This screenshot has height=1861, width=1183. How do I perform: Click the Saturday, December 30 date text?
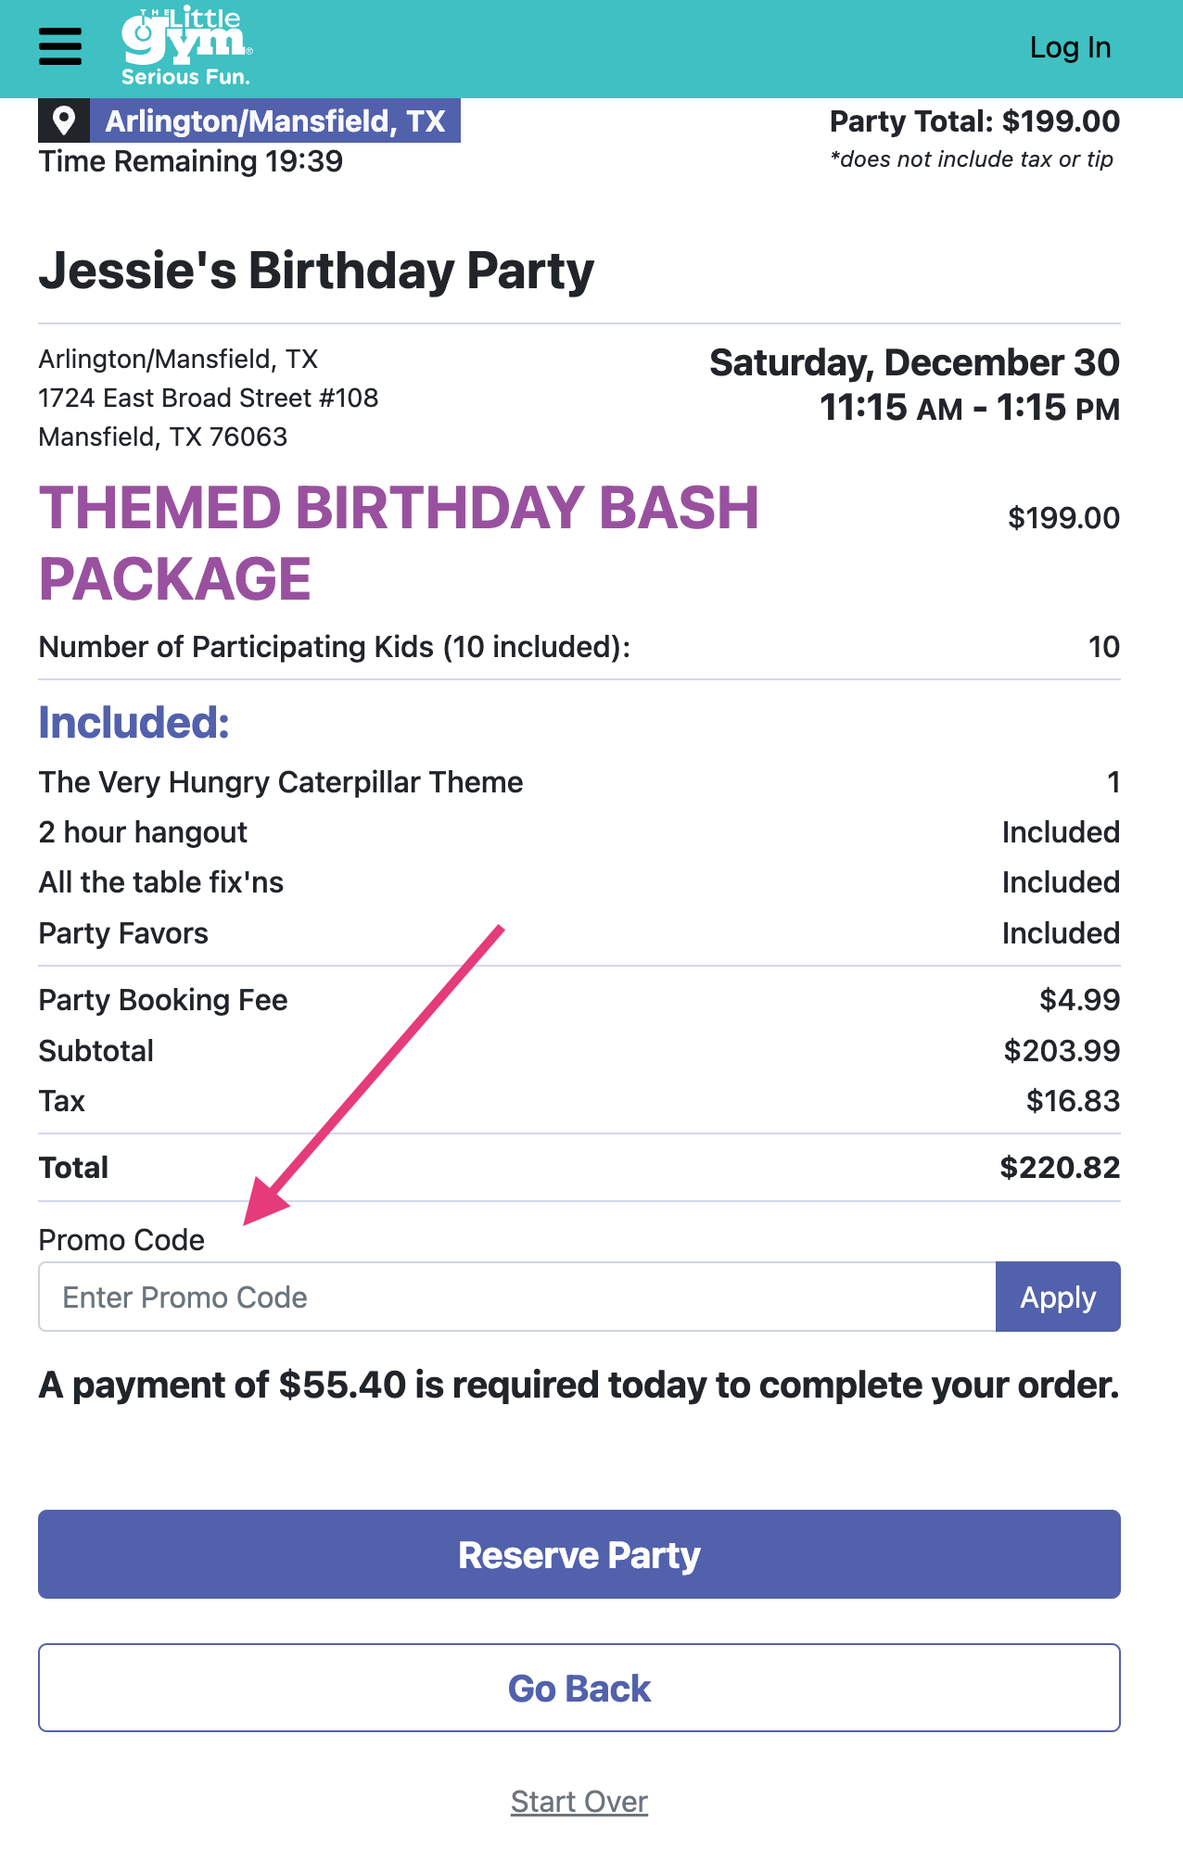pos(914,363)
